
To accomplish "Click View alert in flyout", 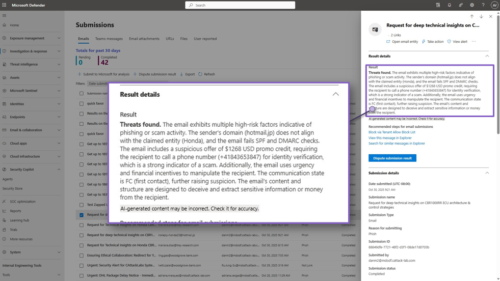I will (457, 41).
